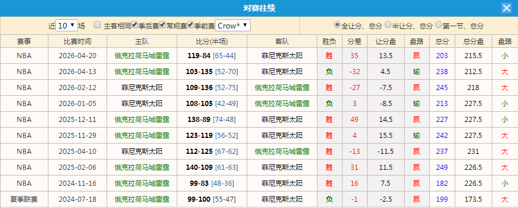Click total points value 182
The image size is (518, 208).
click(442, 183)
